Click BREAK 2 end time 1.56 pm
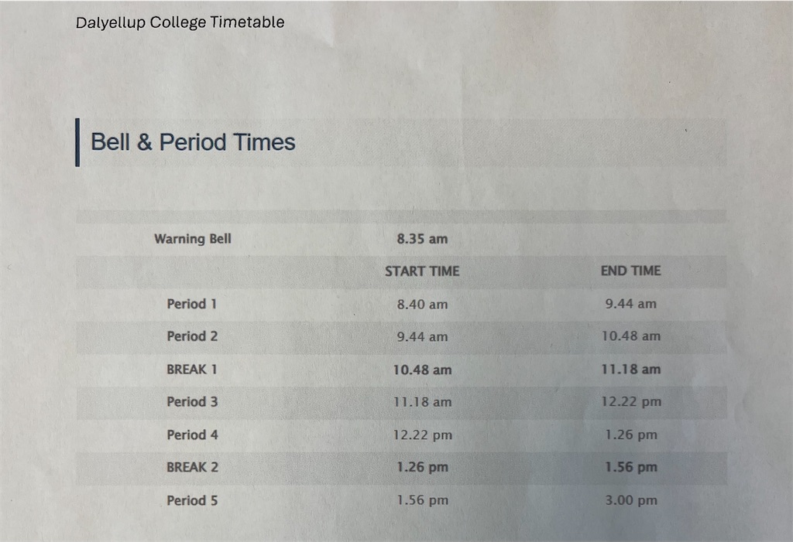The height and width of the screenshot is (542, 793). (631, 467)
